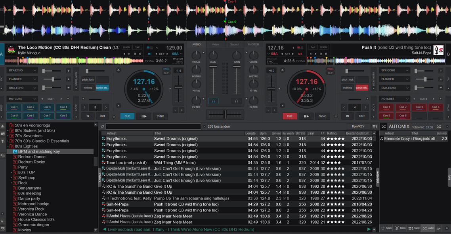Screen dimensions: 451x234
Task: Click SYNC on deck B
Action: [x=323, y=116]
